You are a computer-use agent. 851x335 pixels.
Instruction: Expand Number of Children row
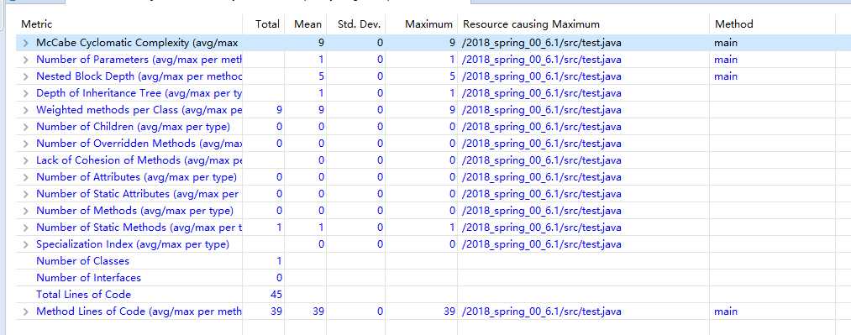point(25,127)
